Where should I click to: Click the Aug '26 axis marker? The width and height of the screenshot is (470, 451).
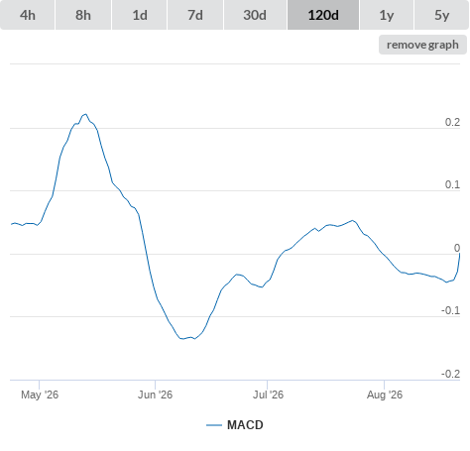coord(385,395)
